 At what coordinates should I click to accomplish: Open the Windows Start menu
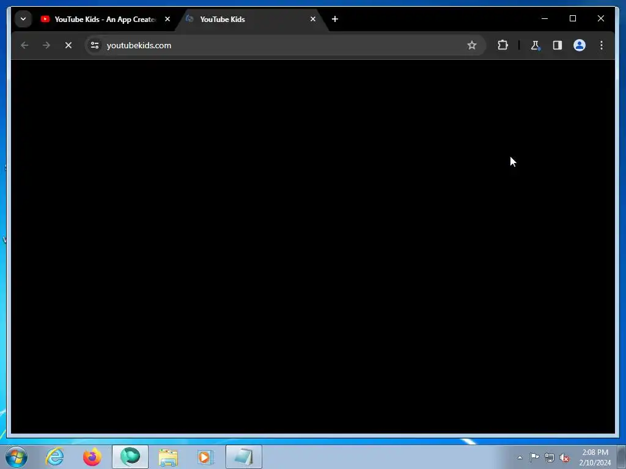[x=17, y=457]
